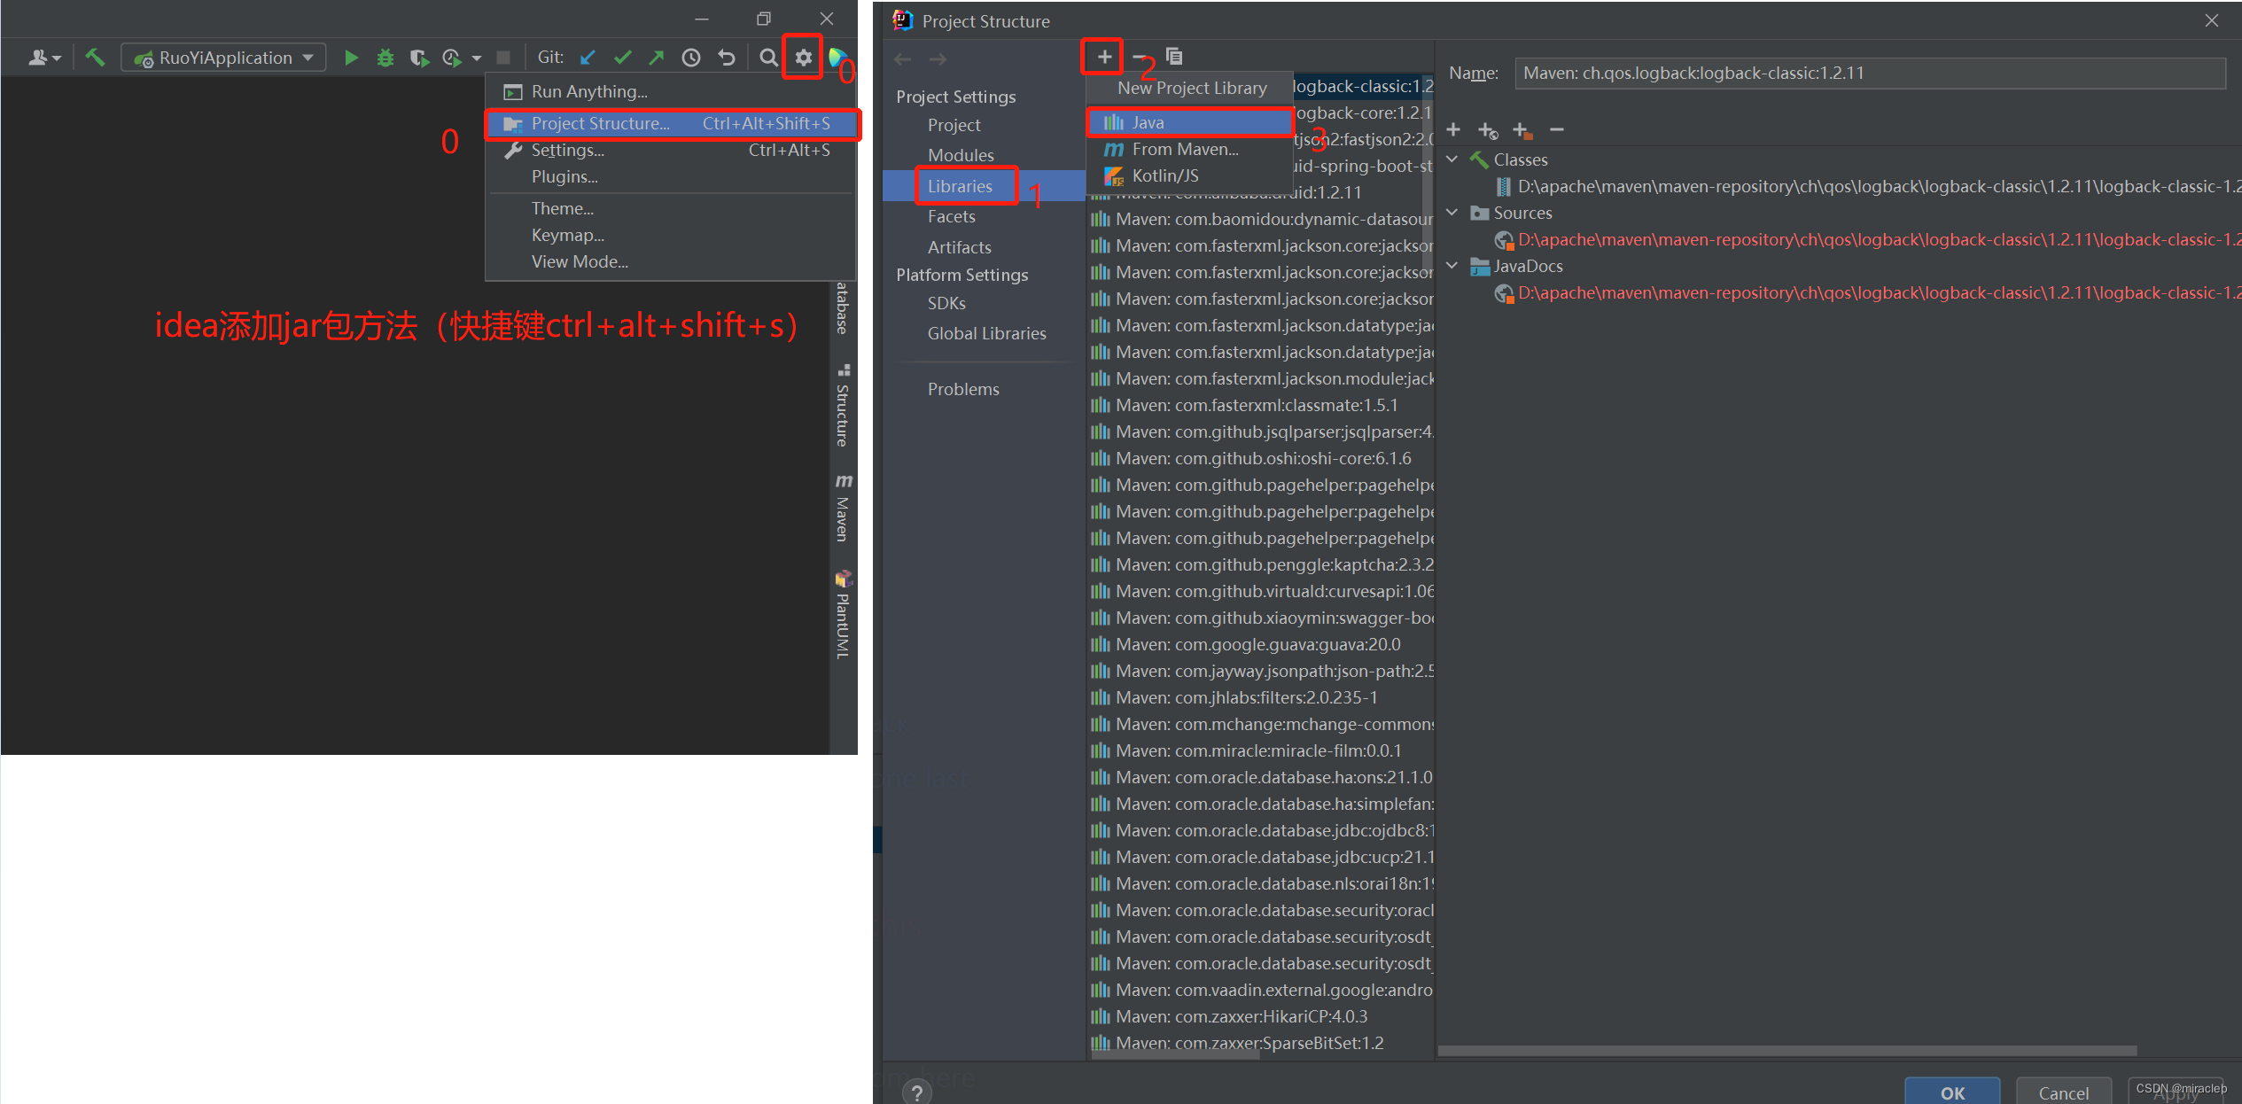Push commits with the Git push arrow
The image size is (2242, 1104).
(656, 57)
